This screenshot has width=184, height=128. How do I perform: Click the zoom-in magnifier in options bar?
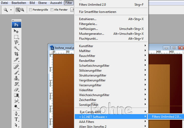pyautogui.click(x=18, y=10)
